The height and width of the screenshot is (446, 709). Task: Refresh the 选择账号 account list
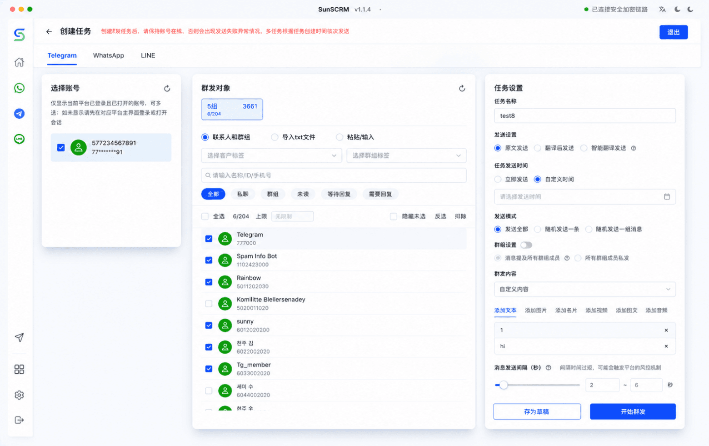[167, 89]
